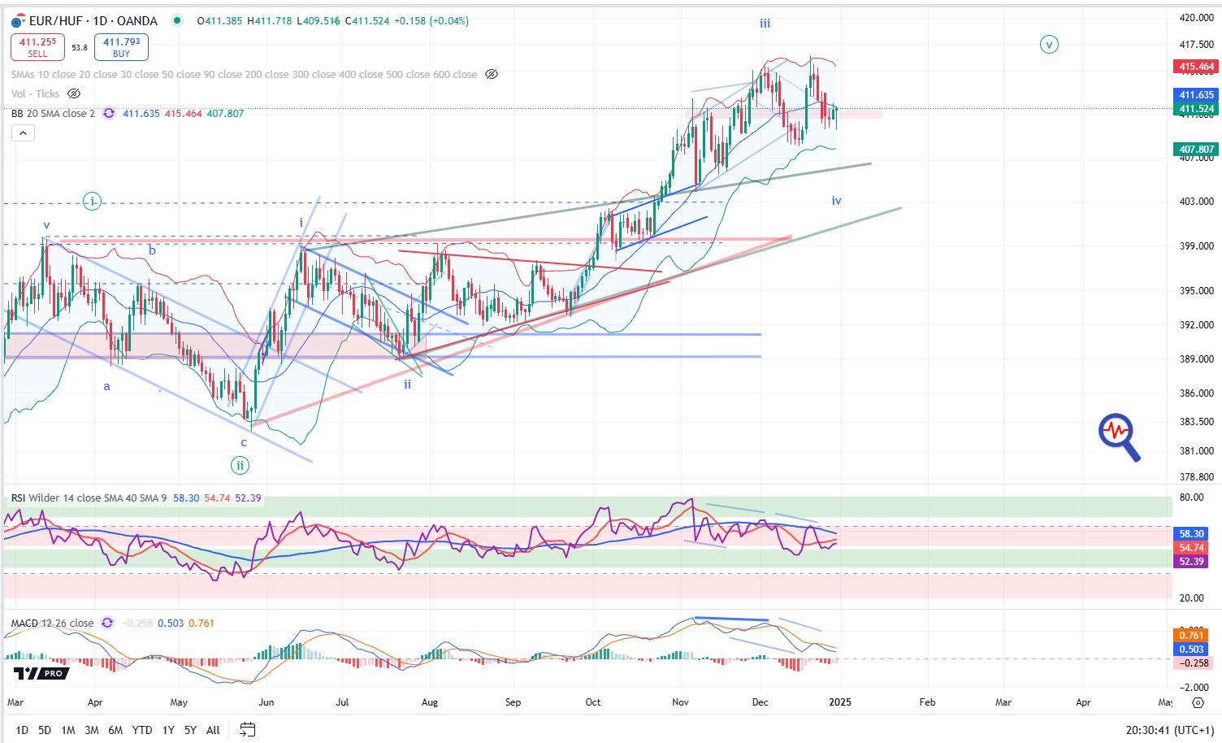Hide all SMAs using the eye icon
Screen dimensions: 1222x743
click(491, 74)
